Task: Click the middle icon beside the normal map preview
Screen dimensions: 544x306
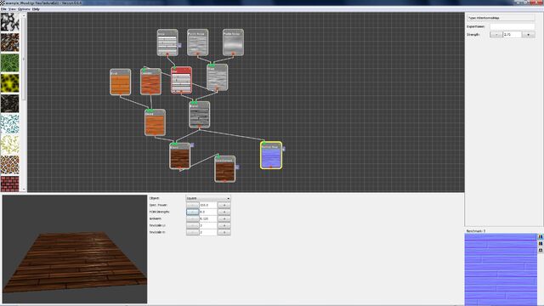Action: coord(541,244)
